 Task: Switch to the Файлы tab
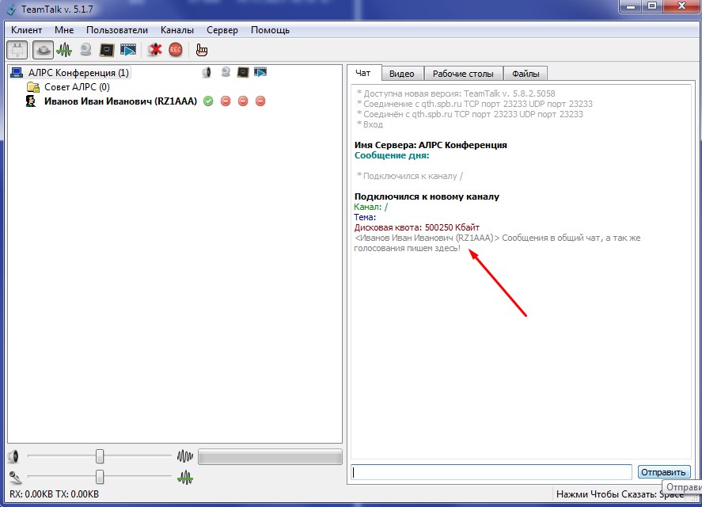(x=526, y=74)
